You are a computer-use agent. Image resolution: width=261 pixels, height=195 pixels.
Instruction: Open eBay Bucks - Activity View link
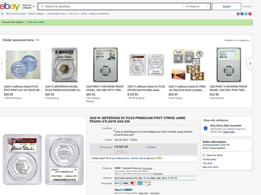[130, 158]
